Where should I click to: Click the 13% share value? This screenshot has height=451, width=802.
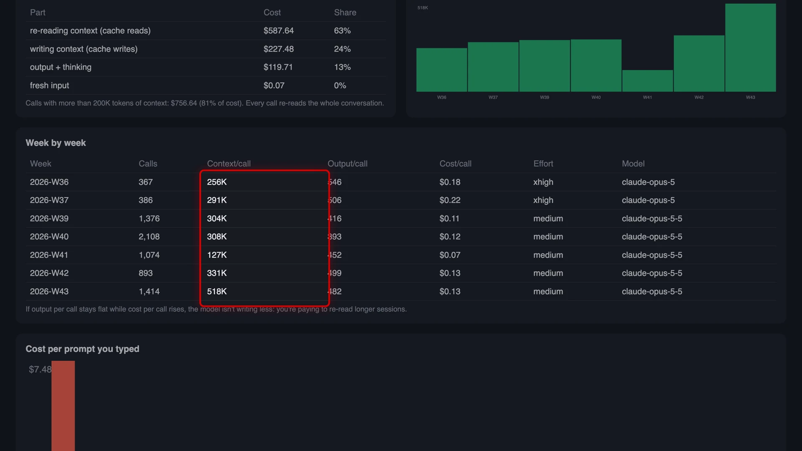pyautogui.click(x=342, y=67)
